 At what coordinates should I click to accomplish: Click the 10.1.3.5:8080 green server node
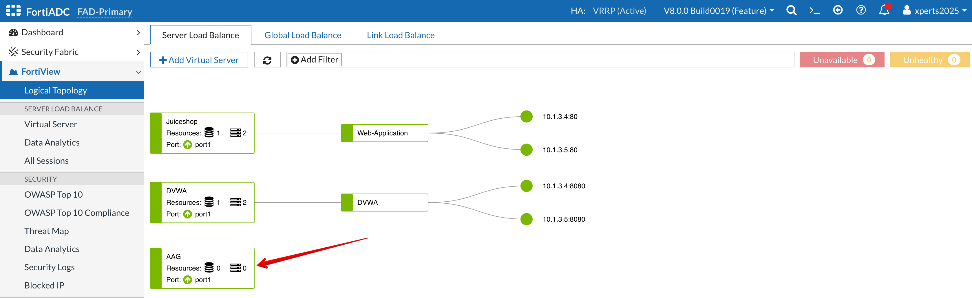point(526,219)
